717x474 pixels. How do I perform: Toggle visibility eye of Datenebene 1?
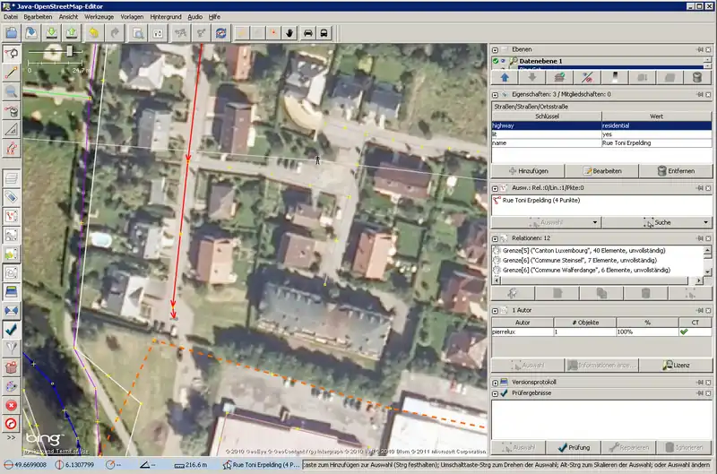(x=505, y=61)
